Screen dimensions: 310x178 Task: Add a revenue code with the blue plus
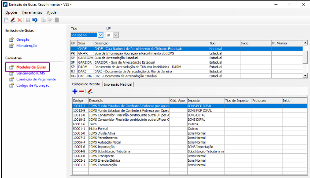click(x=75, y=91)
